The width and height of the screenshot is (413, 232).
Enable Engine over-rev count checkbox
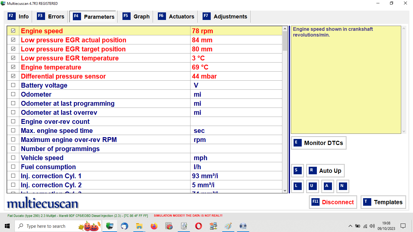pyautogui.click(x=13, y=121)
